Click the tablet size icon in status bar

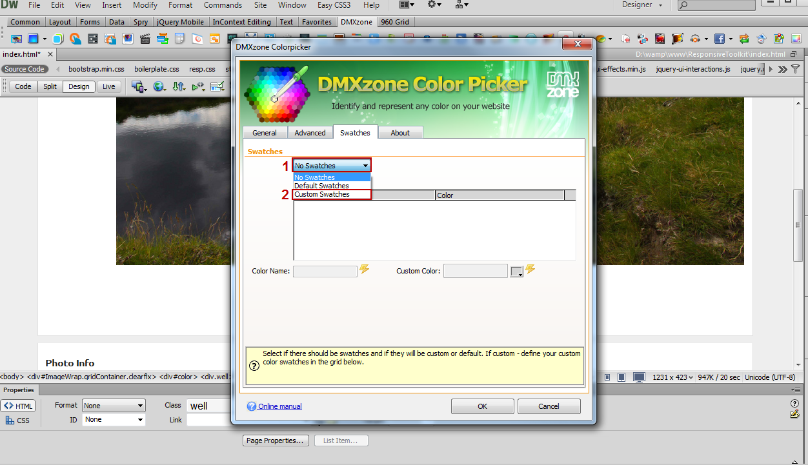coord(621,377)
